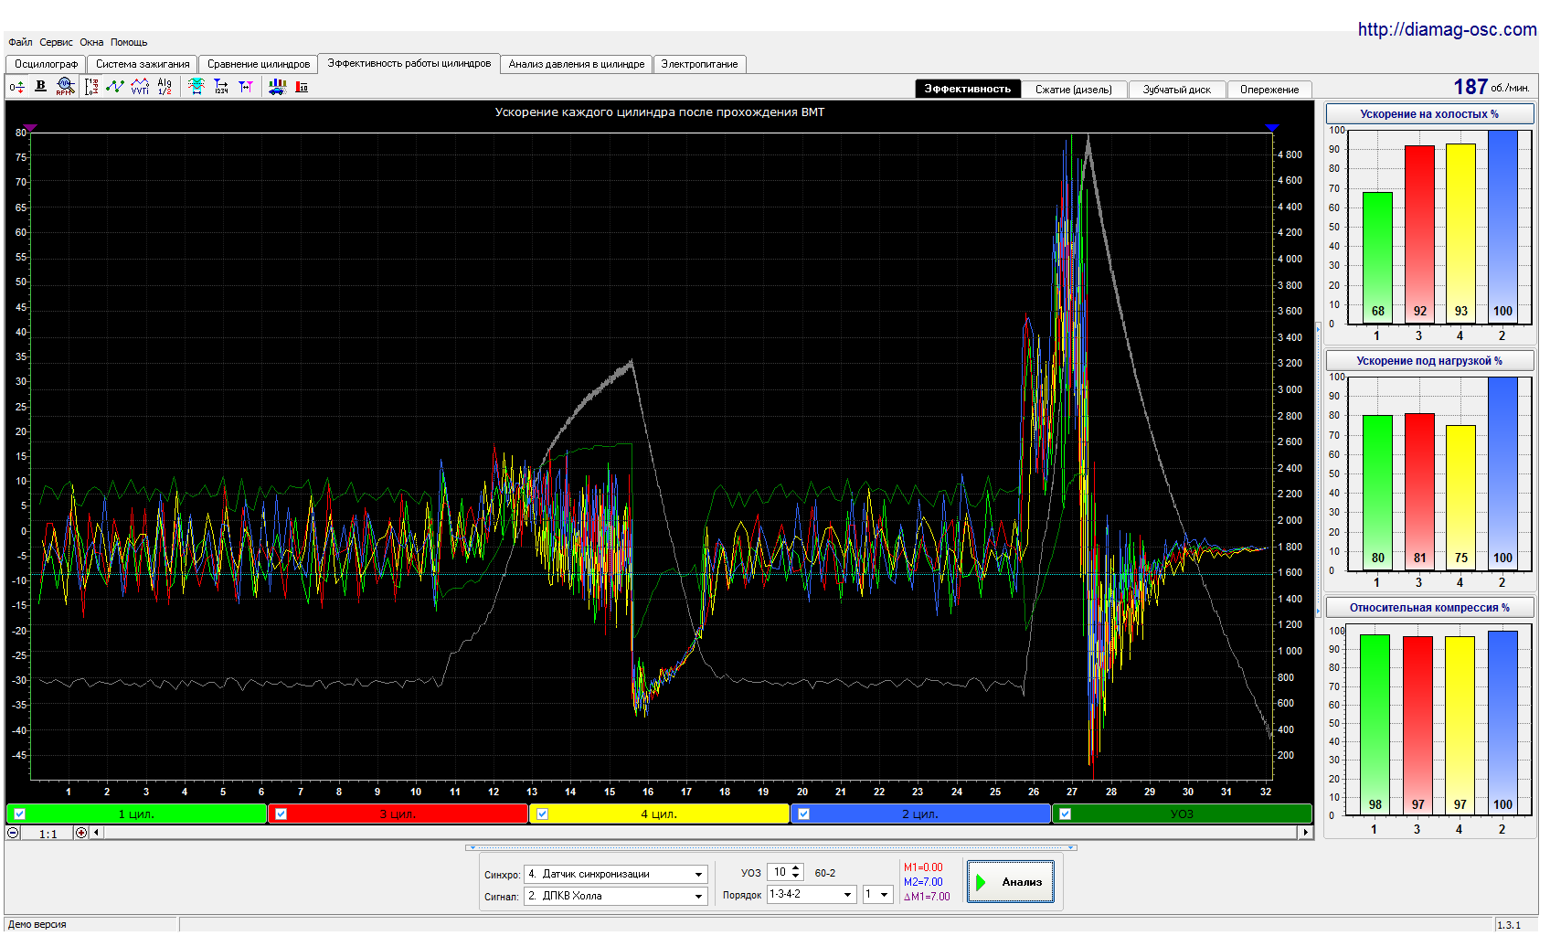
Task: Click the Демо версия status text
Action: 37,924
